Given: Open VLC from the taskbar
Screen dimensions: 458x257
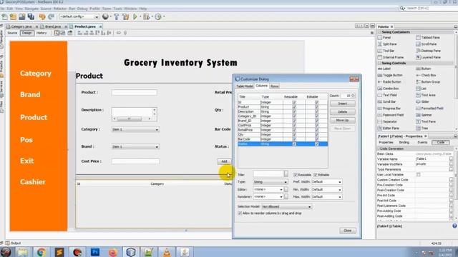Looking at the screenshot, I should tap(167, 252).
